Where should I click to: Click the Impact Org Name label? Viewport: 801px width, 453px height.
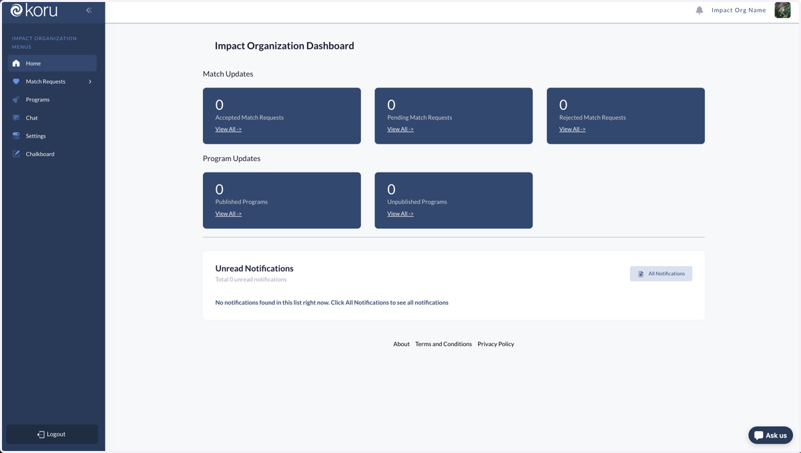click(739, 10)
